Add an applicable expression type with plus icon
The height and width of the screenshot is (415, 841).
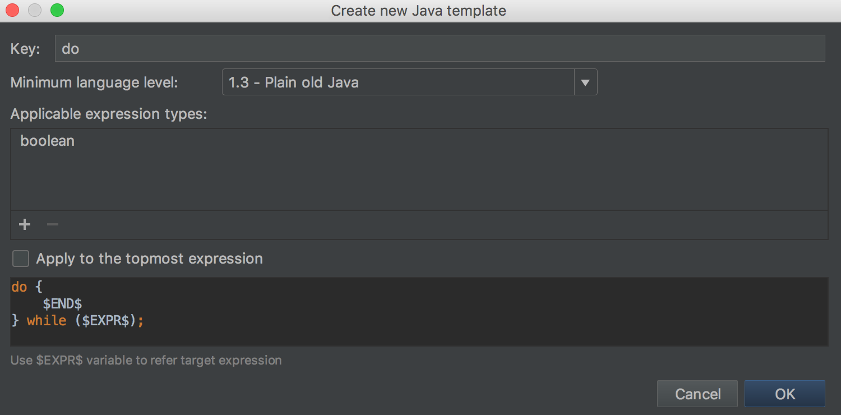(25, 225)
